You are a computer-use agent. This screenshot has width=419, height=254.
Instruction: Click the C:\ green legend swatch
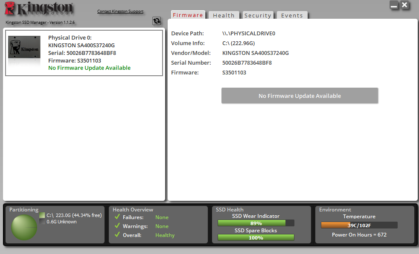(42, 215)
